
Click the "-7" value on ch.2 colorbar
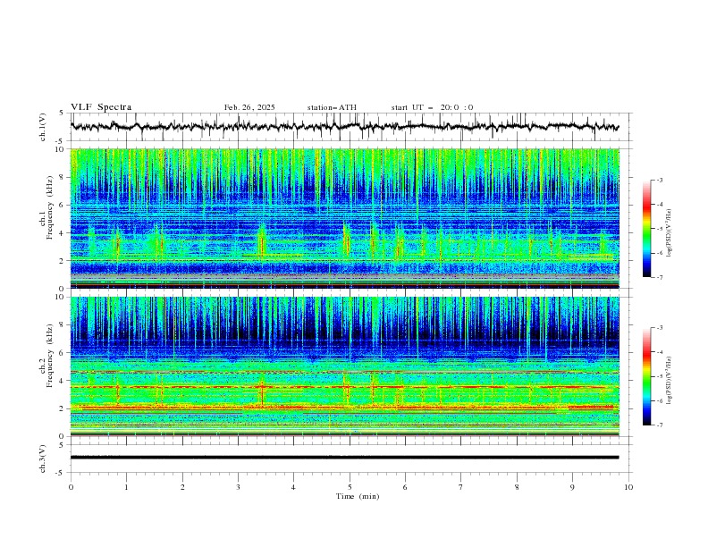tap(660, 425)
